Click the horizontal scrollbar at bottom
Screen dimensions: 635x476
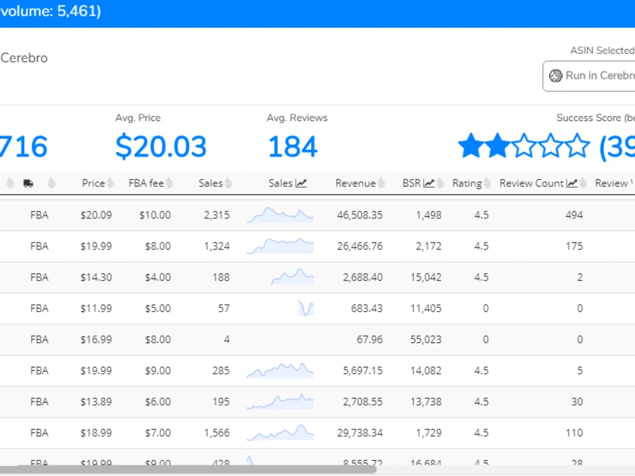[x=188, y=470]
